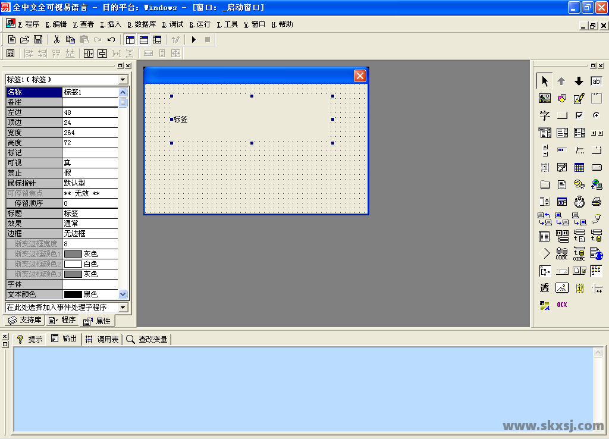This screenshot has height=439, width=609.
Task: Click the black 文本颜色 color swatch
Action: [73, 294]
